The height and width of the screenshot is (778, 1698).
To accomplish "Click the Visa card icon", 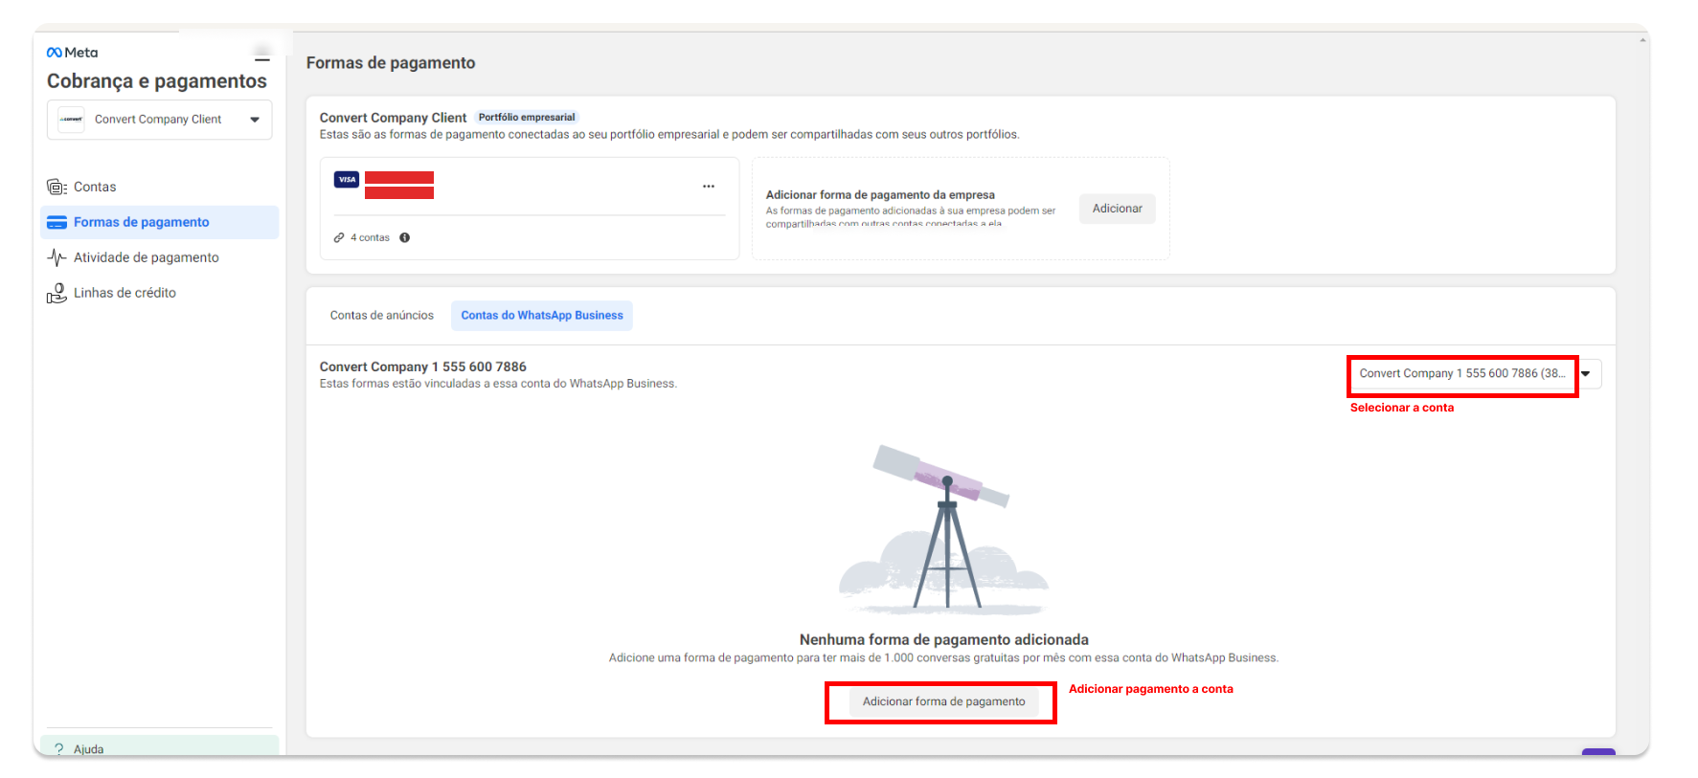I will [x=347, y=179].
